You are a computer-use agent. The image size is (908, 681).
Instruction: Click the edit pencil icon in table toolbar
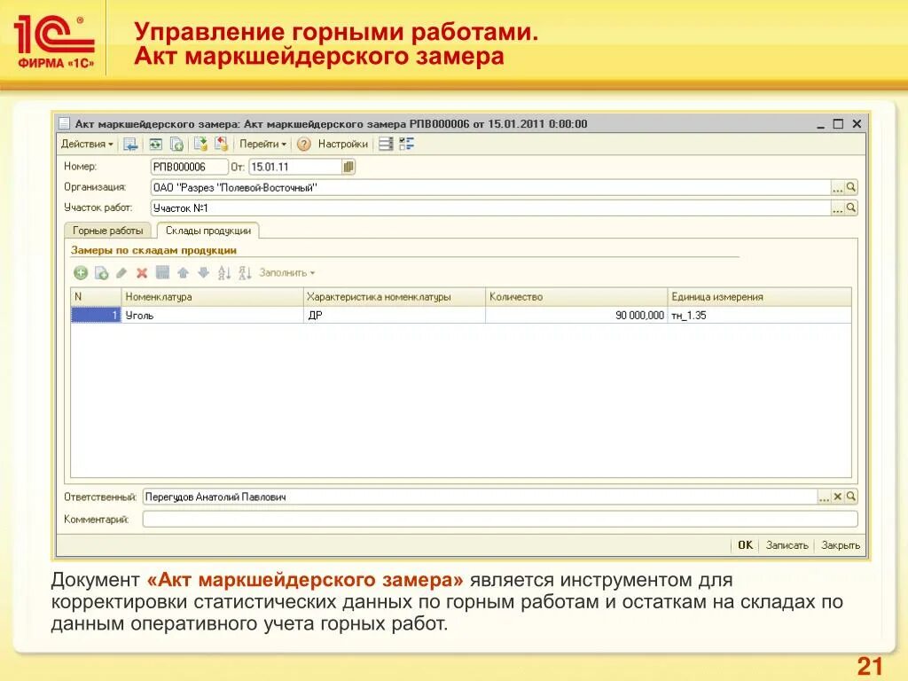click(x=121, y=273)
